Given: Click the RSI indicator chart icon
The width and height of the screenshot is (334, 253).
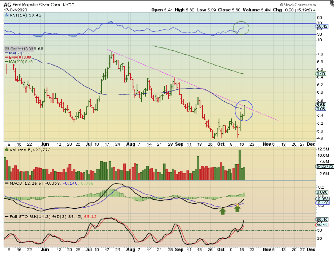Looking at the screenshot, I should [x=7, y=15].
